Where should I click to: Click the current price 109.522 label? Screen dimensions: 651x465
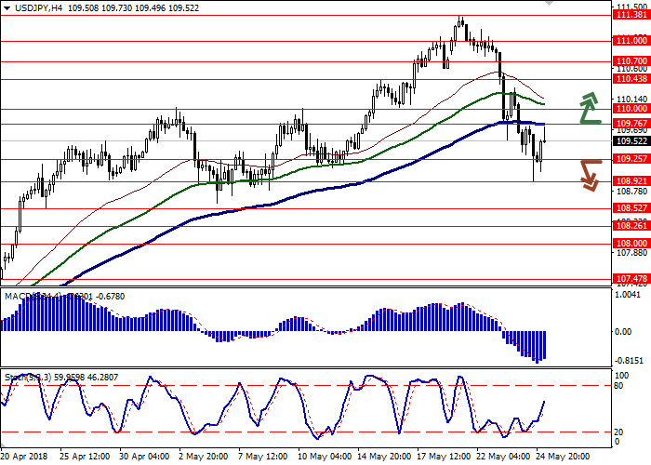[x=631, y=141]
